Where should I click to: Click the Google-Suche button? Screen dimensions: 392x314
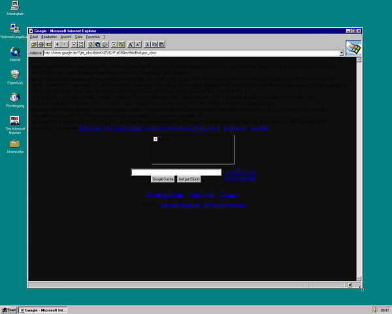[x=163, y=179]
